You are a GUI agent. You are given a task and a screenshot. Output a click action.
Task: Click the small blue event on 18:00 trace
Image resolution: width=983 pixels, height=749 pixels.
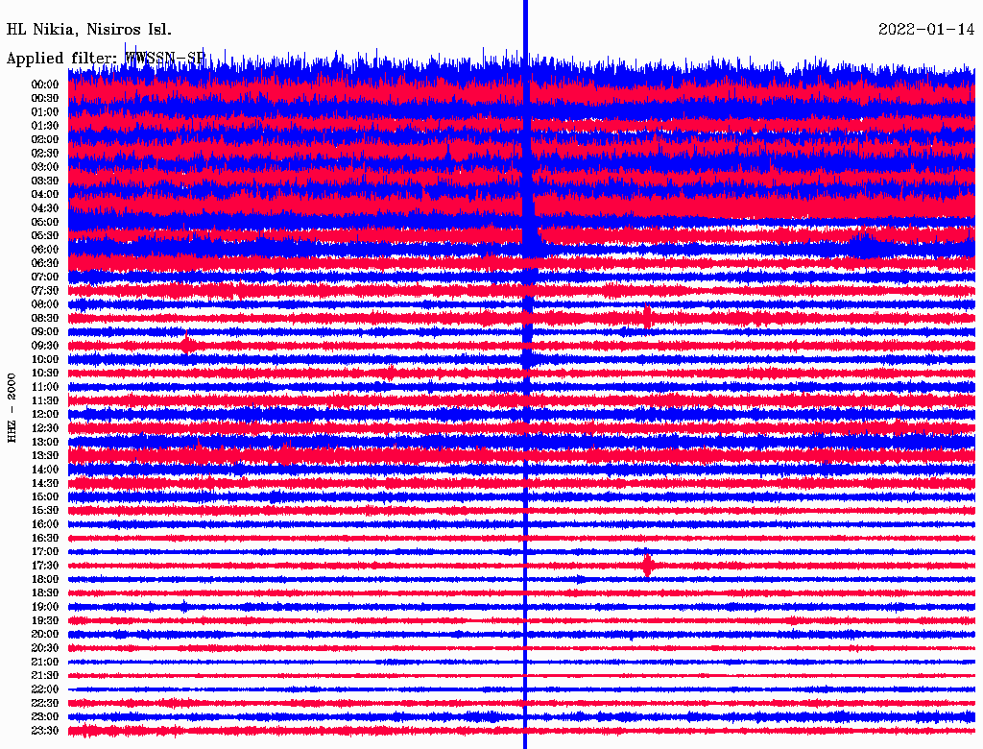click(x=581, y=580)
